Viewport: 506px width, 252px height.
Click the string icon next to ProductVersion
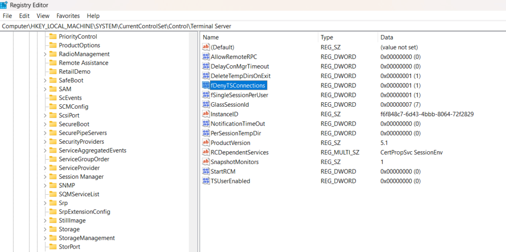tap(206, 143)
